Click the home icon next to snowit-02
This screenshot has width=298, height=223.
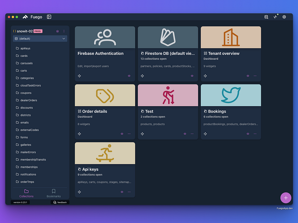[57, 31]
